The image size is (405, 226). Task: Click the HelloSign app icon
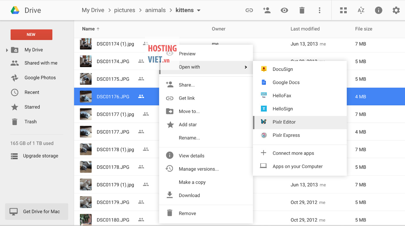[x=264, y=109]
